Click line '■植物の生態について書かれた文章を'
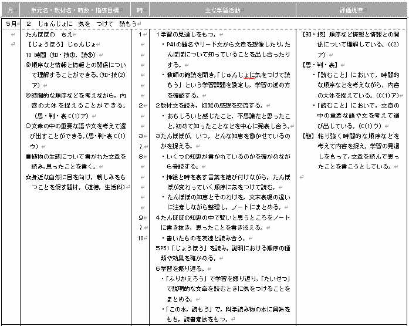409x326 pixels. click(x=76, y=157)
